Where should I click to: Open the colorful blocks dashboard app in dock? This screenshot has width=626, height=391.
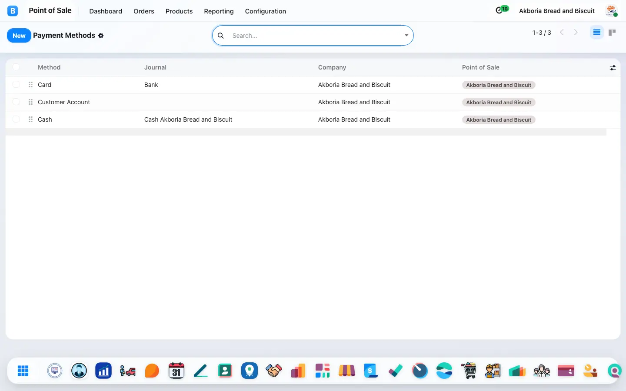click(x=323, y=371)
